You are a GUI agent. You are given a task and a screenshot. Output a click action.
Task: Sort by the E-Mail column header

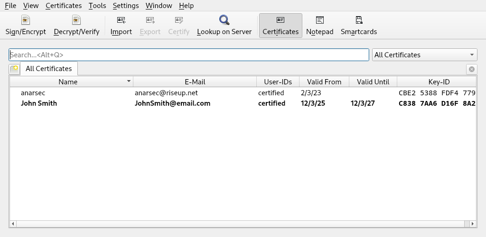(x=195, y=82)
